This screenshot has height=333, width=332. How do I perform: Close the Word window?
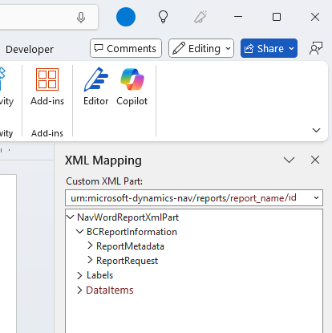click(x=315, y=17)
